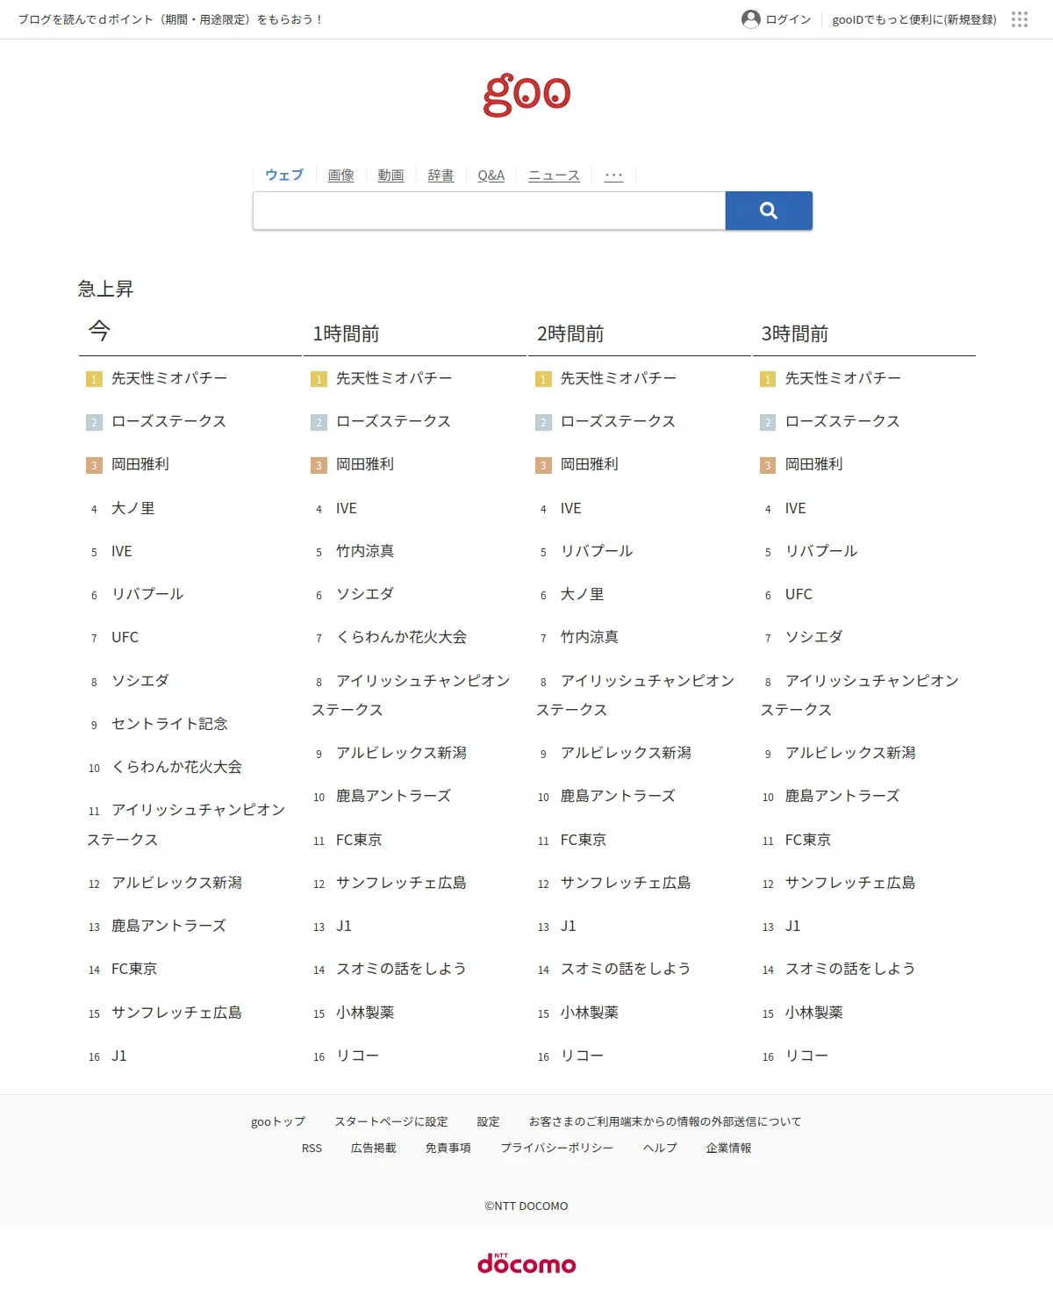Image resolution: width=1053 pixels, height=1303 pixels.
Task: Click the 3時間前 column heading
Action: (x=795, y=333)
